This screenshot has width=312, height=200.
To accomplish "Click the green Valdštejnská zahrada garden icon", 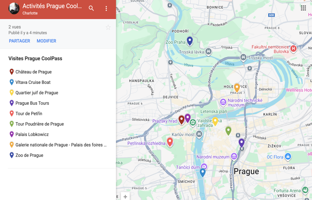I will [x=193, y=122].
